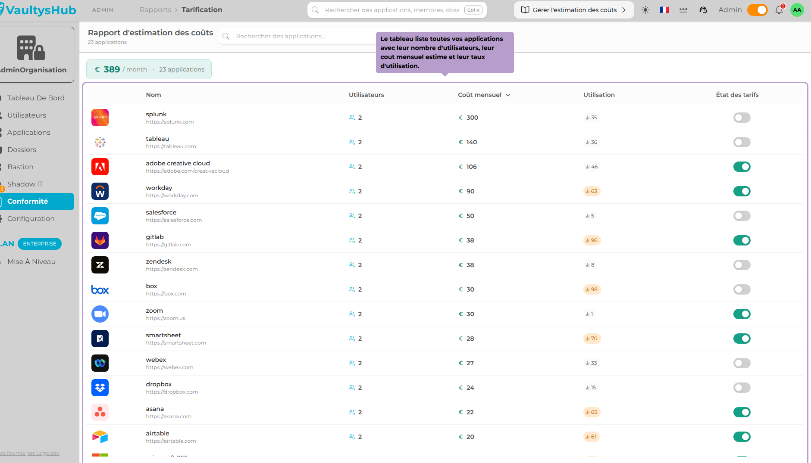
Task: Click the Rapports breadcrumb link
Action: coord(155,10)
